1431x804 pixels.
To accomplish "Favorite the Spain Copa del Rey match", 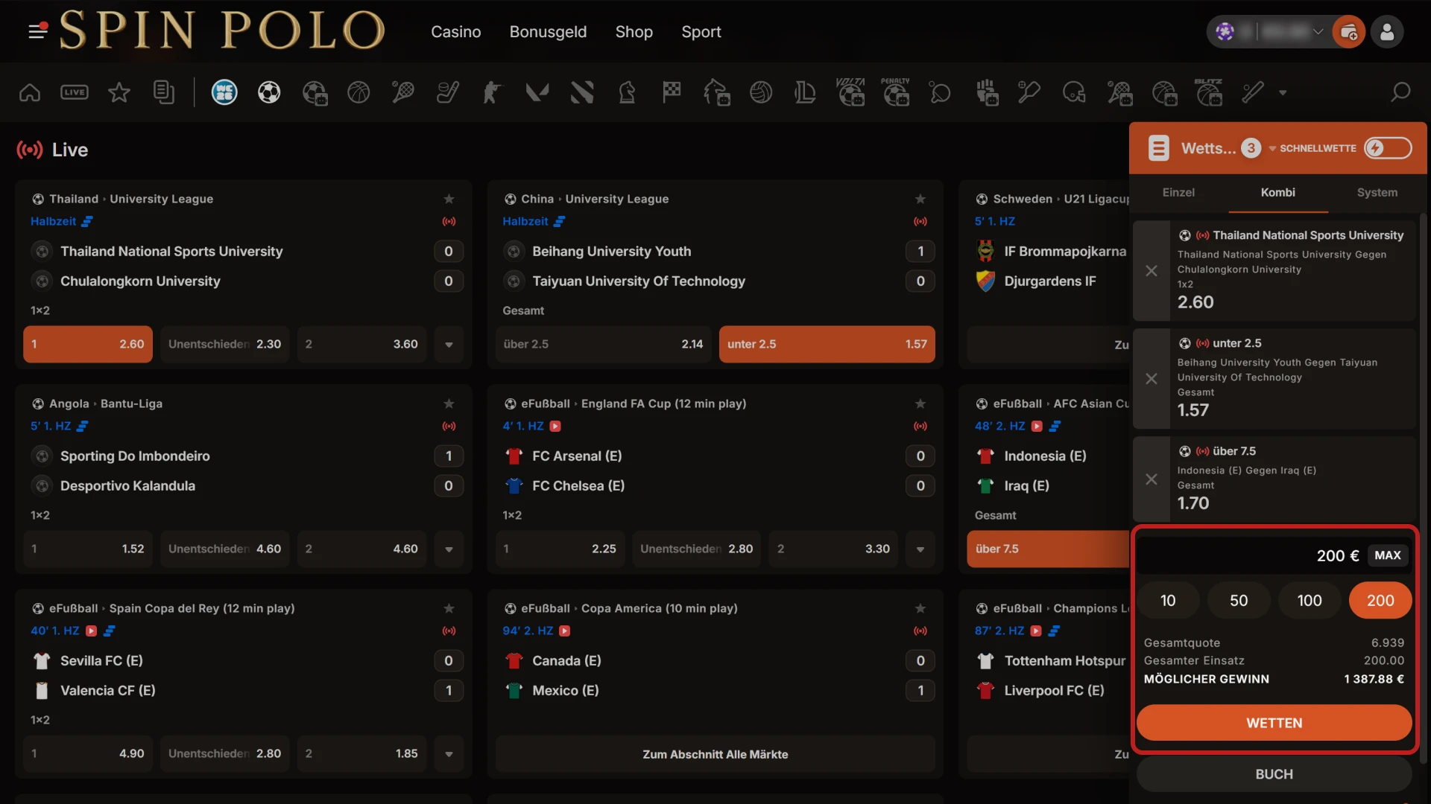I will pyautogui.click(x=449, y=608).
